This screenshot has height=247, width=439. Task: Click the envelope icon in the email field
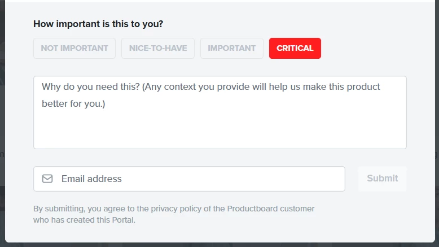(x=47, y=179)
